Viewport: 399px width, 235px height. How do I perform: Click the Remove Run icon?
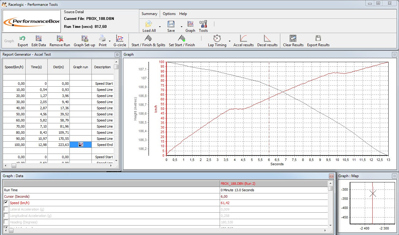coord(60,39)
